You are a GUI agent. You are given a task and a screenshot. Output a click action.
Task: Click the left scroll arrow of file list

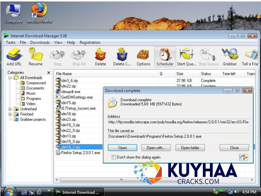pos(57,180)
